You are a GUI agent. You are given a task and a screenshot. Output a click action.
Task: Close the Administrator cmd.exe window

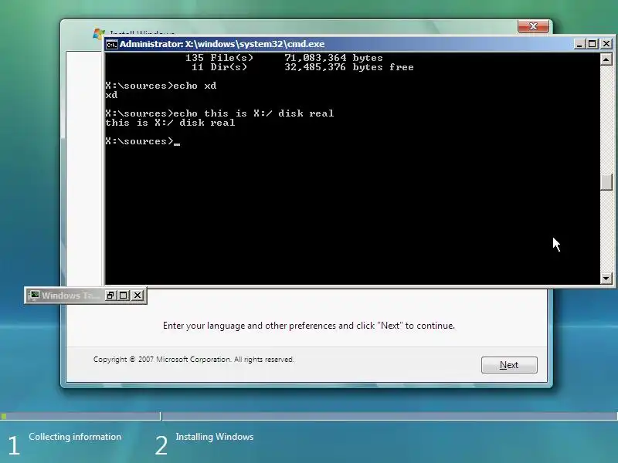click(x=606, y=44)
